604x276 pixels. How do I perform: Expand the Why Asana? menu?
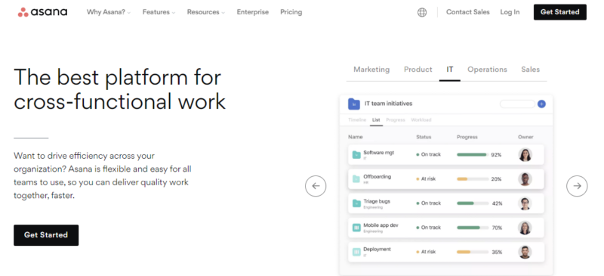108,12
